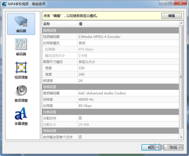Select the 自定义大小 value

(87, 62)
